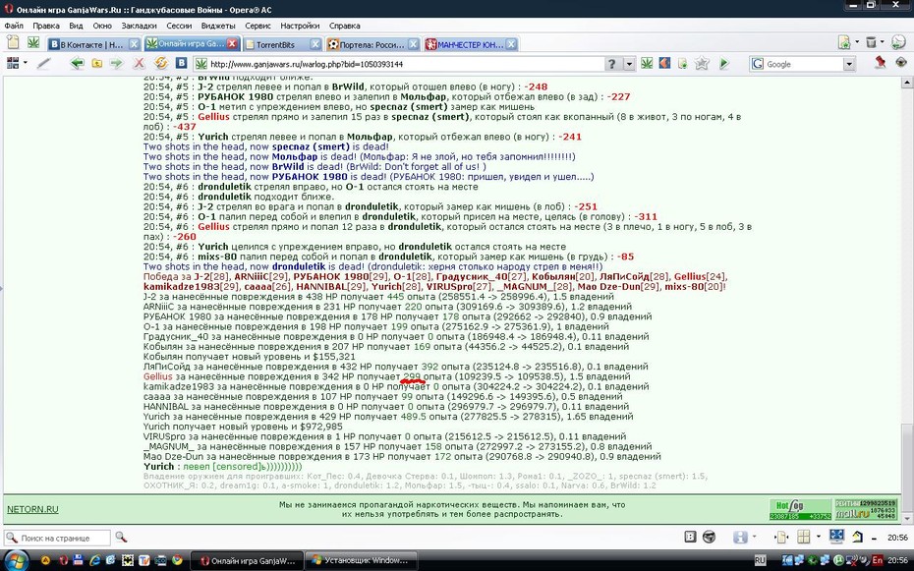Expand the speed dial icon dropdown arrow

point(26,63)
